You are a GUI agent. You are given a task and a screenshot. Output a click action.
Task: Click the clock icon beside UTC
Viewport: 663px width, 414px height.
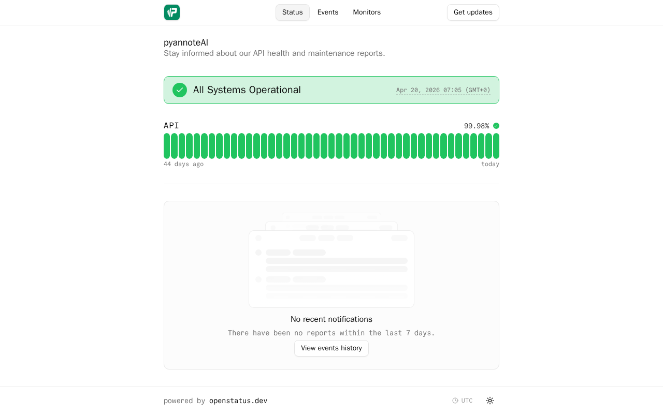455,401
